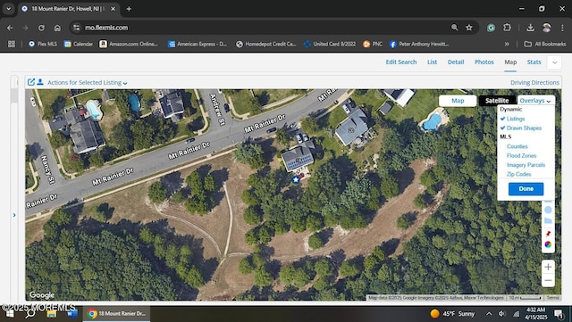The height and width of the screenshot is (322, 572).
Task: Enable the Zip Codes overlay
Action: tap(518, 174)
